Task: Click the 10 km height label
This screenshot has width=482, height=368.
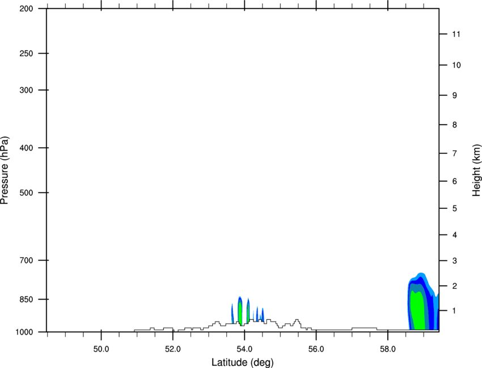Action: point(456,65)
